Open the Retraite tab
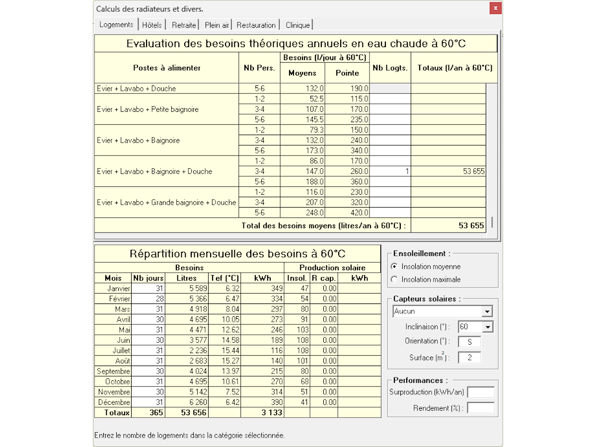The image size is (596, 447). 184,25
